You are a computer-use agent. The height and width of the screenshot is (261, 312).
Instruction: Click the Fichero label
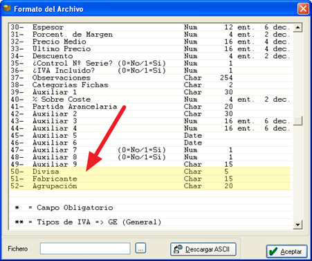(18, 249)
